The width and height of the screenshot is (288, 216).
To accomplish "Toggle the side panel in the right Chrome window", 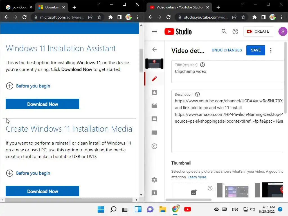I will 263,17.
